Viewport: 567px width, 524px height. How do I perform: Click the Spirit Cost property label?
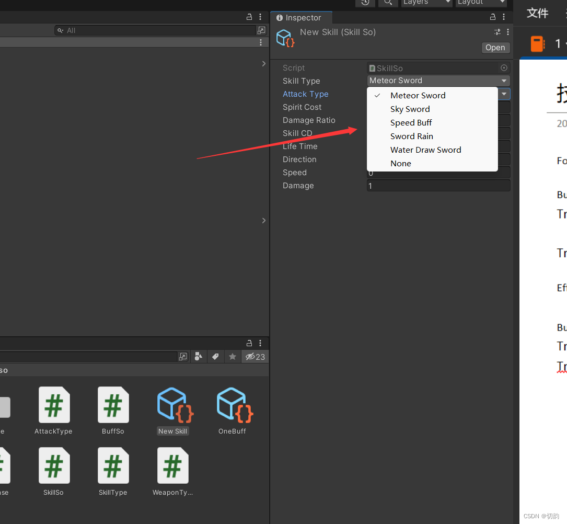coord(302,107)
